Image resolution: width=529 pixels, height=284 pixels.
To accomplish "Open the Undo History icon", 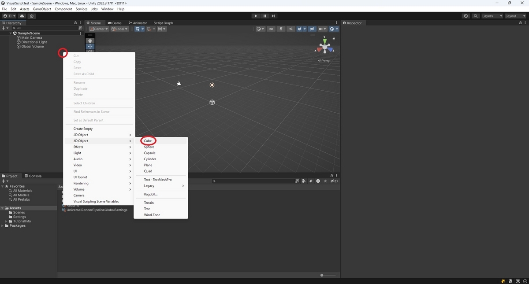I will [466, 16].
